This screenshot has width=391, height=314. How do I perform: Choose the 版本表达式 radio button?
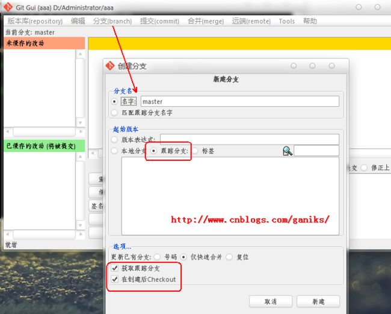pyautogui.click(x=114, y=139)
